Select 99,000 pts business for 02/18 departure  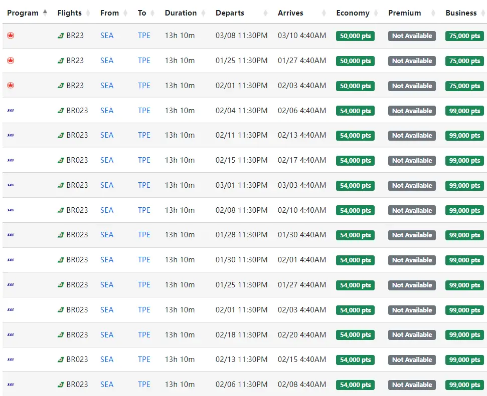pyautogui.click(x=464, y=335)
